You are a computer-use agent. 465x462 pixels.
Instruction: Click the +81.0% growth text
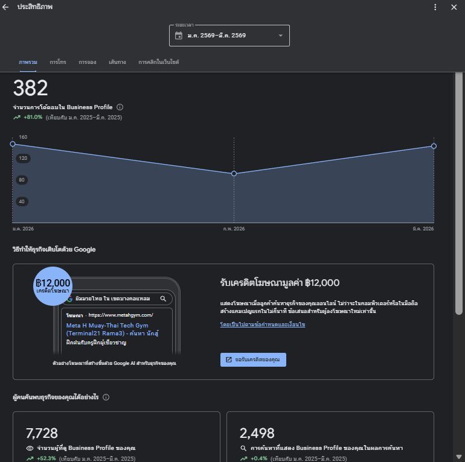point(33,117)
